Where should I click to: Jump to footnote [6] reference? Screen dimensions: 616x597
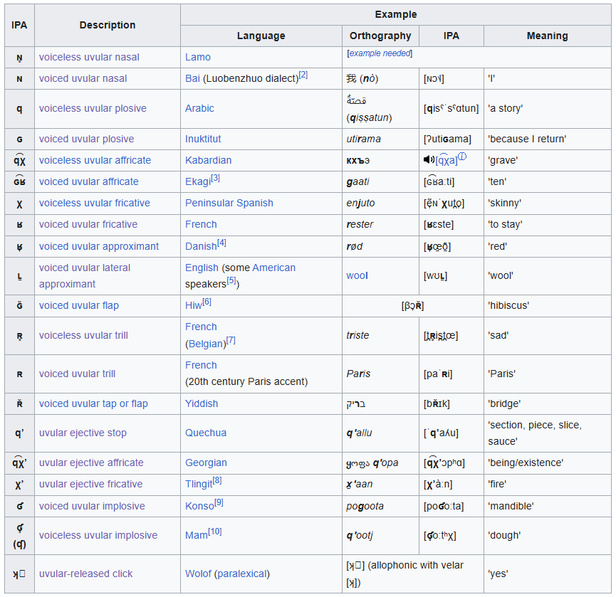click(207, 302)
